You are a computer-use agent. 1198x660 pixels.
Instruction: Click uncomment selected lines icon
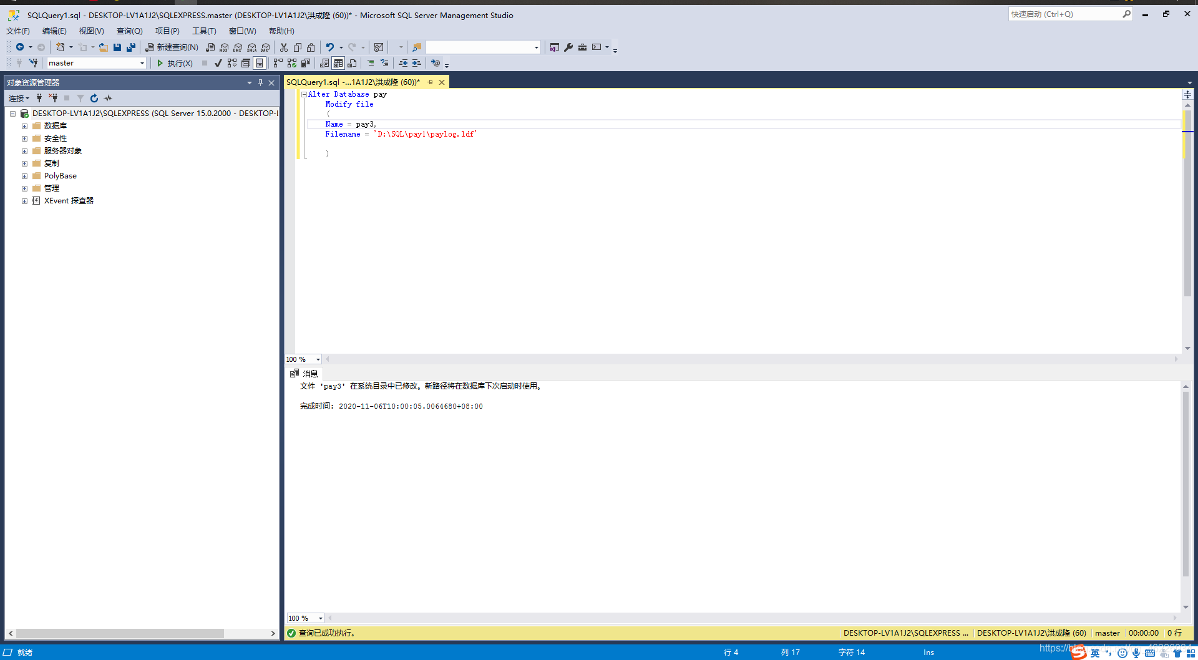coord(384,63)
